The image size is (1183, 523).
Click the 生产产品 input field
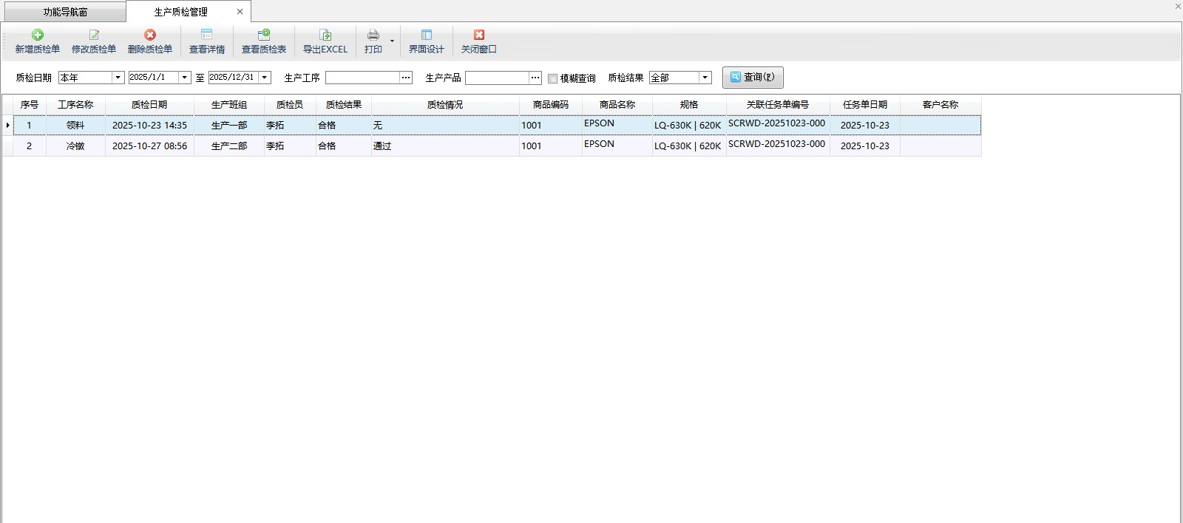coord(497,78)
